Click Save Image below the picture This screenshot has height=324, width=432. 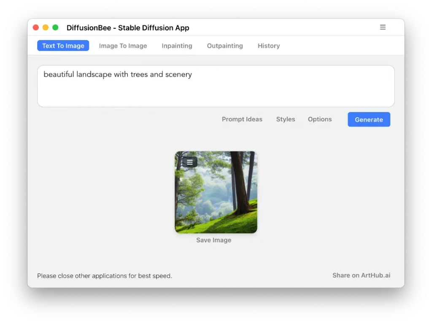pos(213,240)
